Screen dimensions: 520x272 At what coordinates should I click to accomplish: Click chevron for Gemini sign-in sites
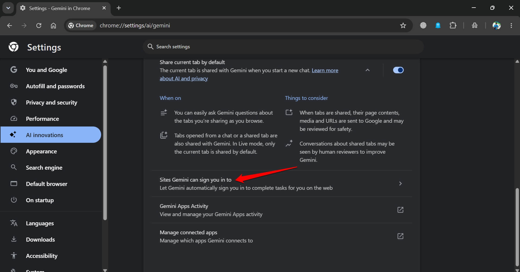pyautogui.click(x=400, y=184)
